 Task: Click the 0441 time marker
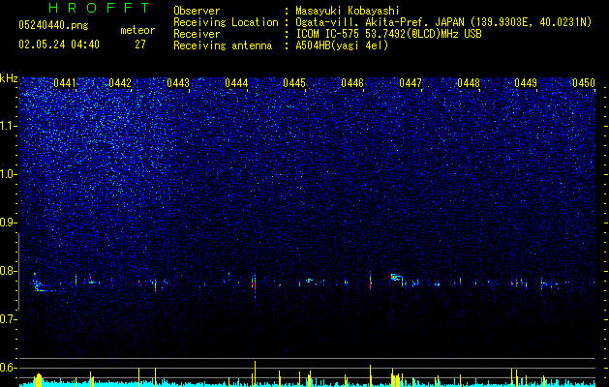point(65,83)
